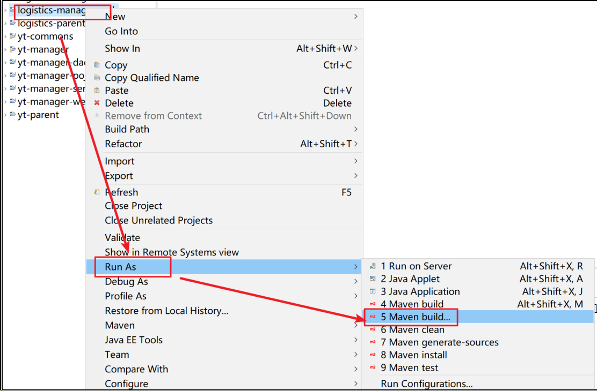Click the m2 icon beside 4 Maven build

coord(373,304)
